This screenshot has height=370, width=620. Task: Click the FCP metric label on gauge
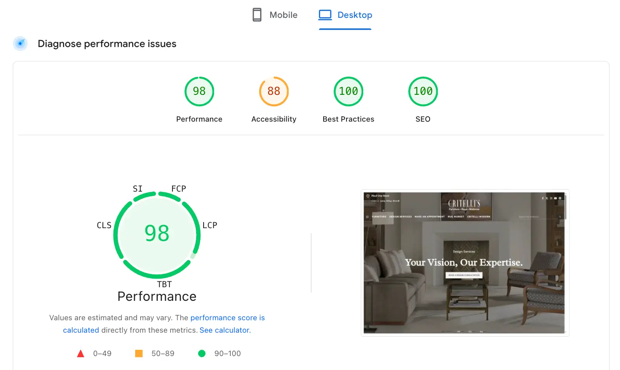tap(179, 189)
